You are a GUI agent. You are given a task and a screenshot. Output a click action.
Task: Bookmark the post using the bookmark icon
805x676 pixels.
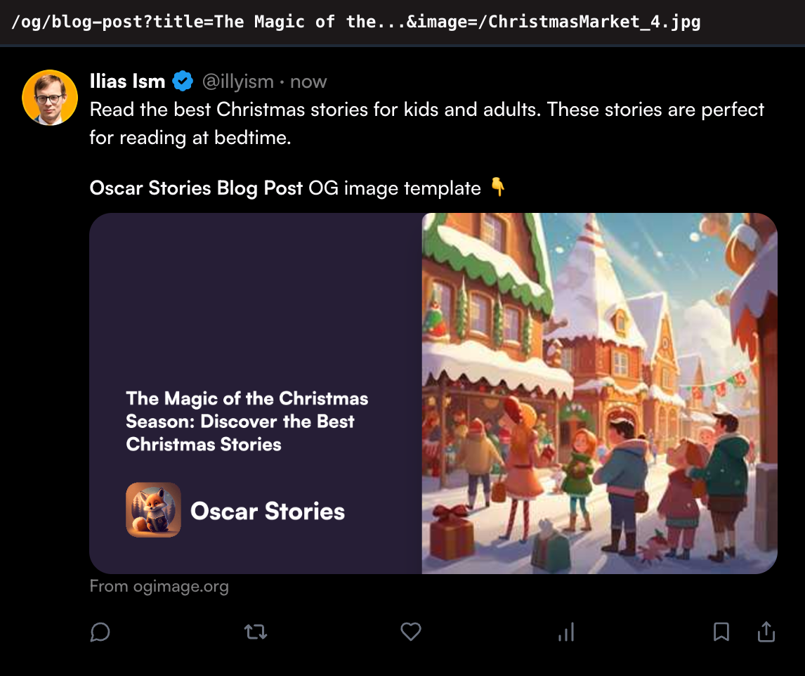(x=721, y=632)
